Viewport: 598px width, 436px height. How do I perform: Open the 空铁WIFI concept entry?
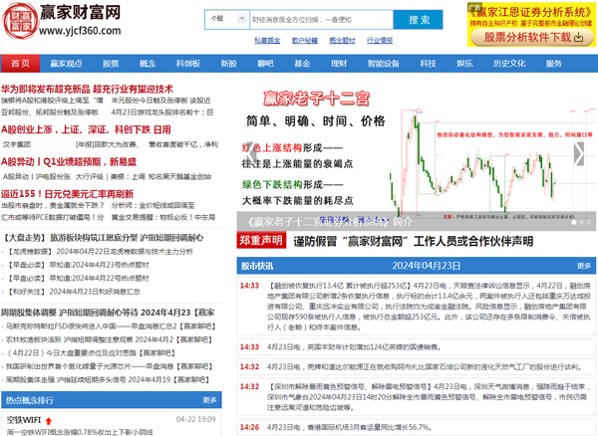pyautogui.click(x=24, y=420)
